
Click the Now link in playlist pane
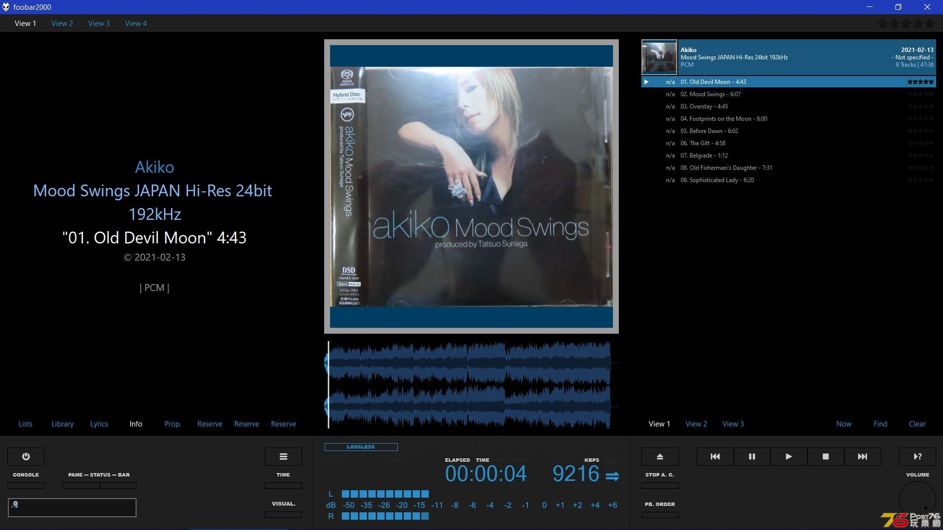click(844, 424)
